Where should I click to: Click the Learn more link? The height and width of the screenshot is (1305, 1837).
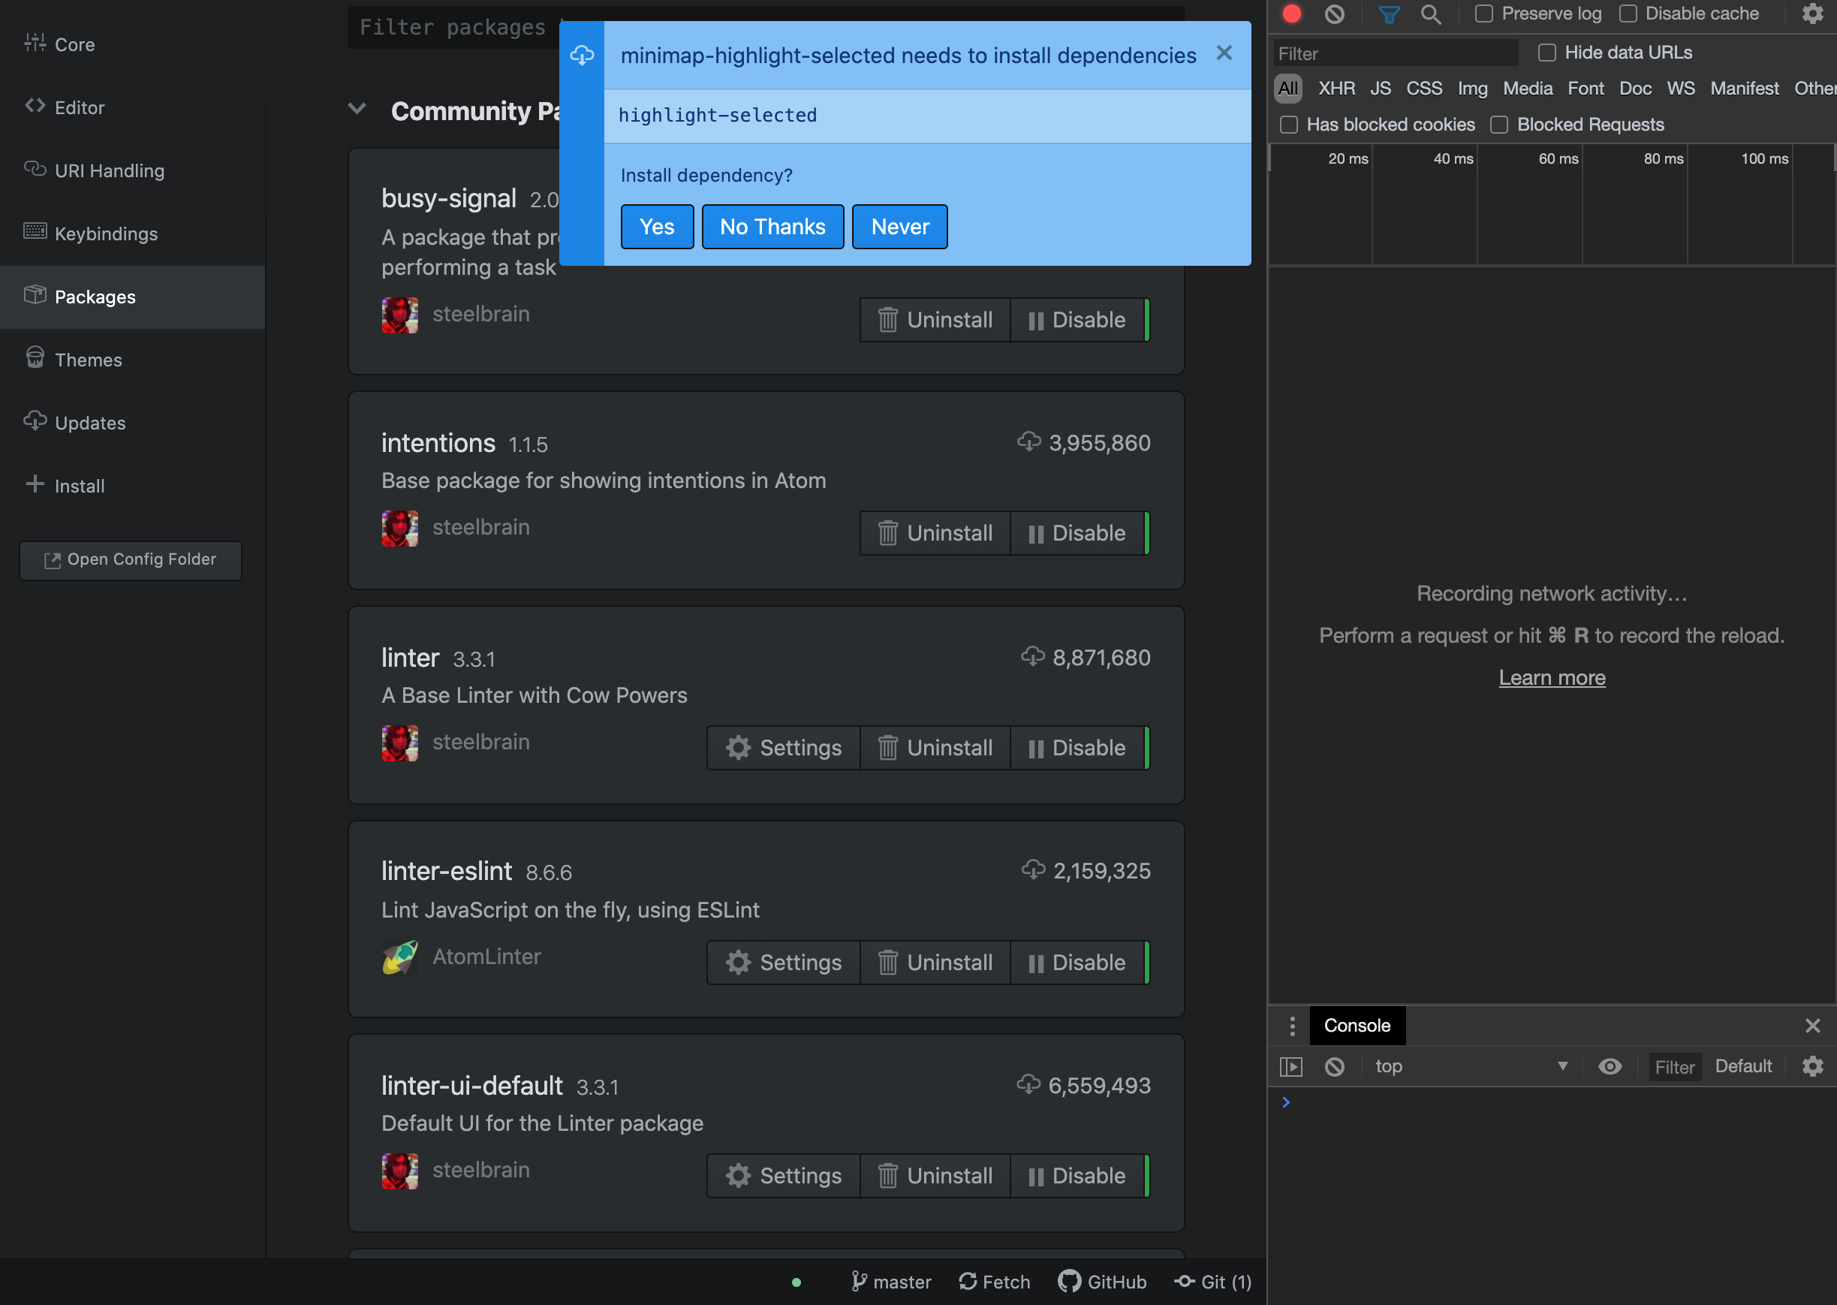[1551, 677]
